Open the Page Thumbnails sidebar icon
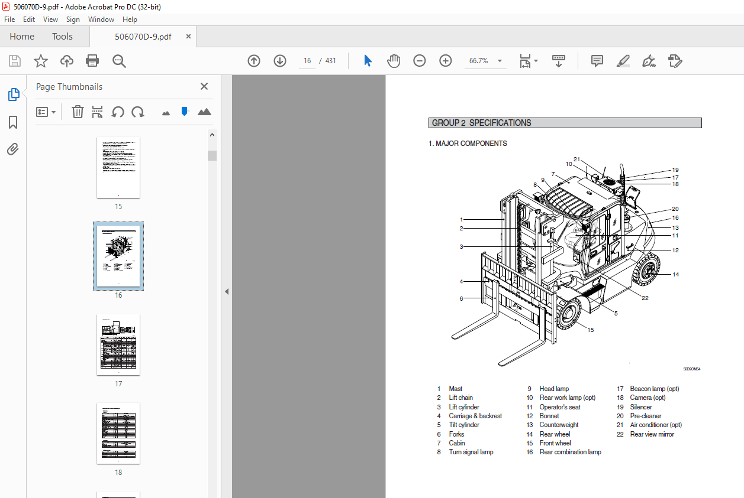This screenshot has height=498, width=744. pos(13,94)
